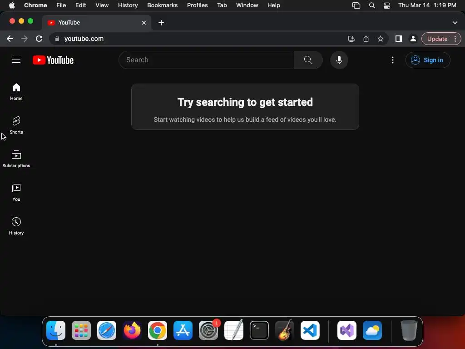Image resolution: width=465 pixels, height=349 pixels.
Task: Open System Settings from the Dock
Action: point(208,330)
